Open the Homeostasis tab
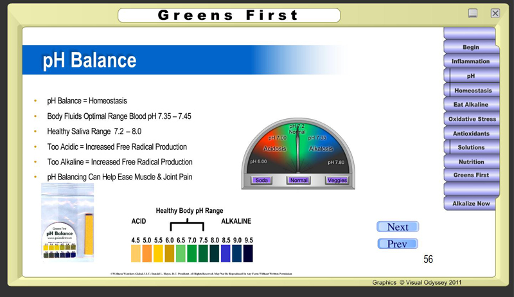Image resolution: width=514 pixels, height=297 pixels. pyautogui.click(x=472, y=91)
